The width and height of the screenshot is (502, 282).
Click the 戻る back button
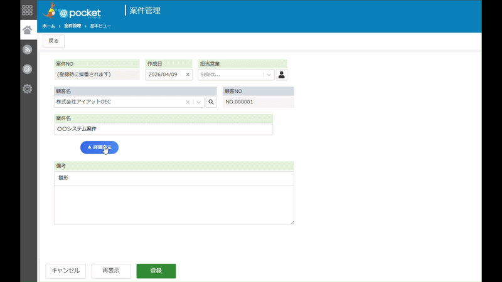point(53,41)
